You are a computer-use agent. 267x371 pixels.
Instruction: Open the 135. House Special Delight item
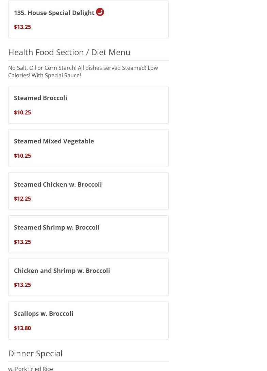[x=54, y=13]
